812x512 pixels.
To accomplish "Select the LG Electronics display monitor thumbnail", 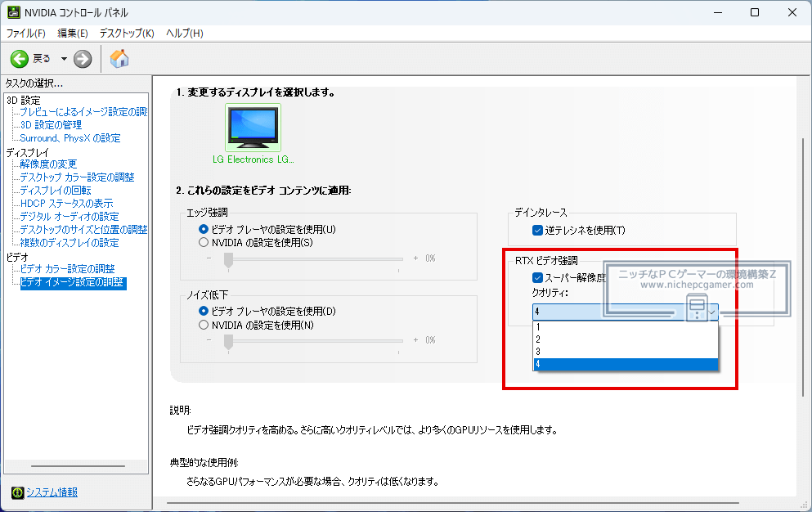I will tap(253, 128).
